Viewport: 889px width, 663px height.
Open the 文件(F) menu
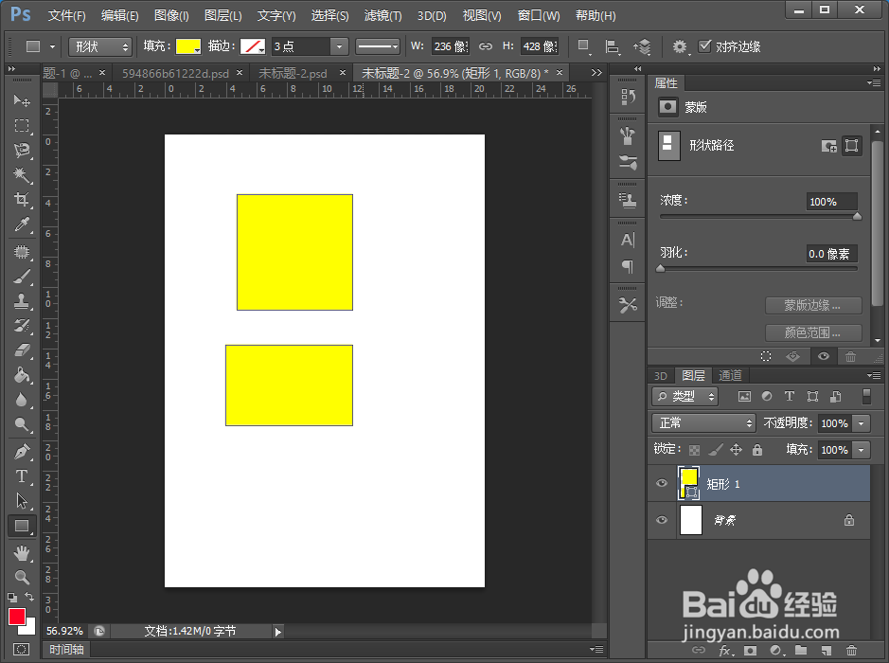[x=66, y=15]
